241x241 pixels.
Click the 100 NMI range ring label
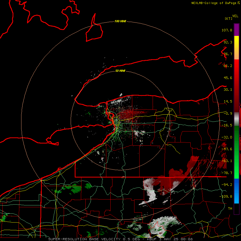[120, 21]
